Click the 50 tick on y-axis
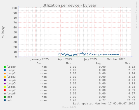The image size is (139, 110). 15,32
